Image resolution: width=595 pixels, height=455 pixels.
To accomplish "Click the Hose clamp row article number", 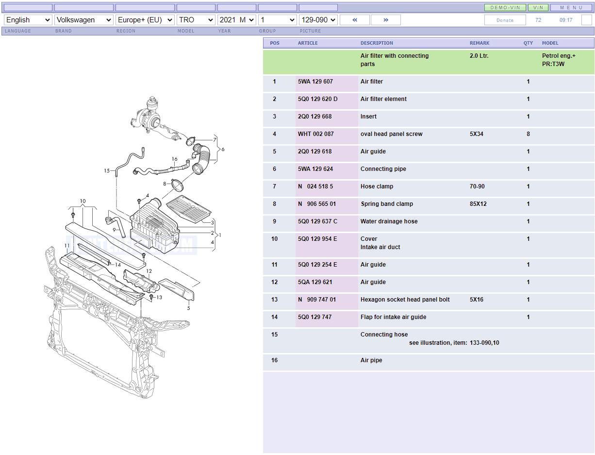I will click(x=315, y=186).
